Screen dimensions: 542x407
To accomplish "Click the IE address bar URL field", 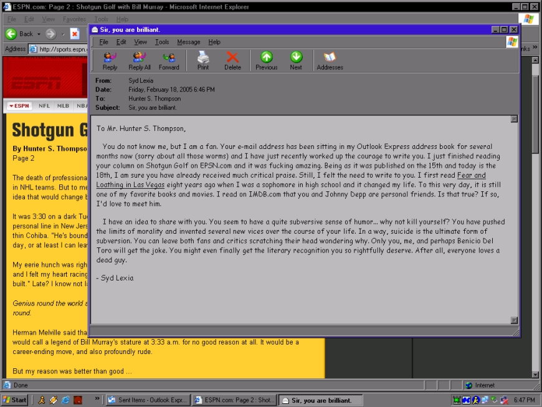I will point(58,49).
